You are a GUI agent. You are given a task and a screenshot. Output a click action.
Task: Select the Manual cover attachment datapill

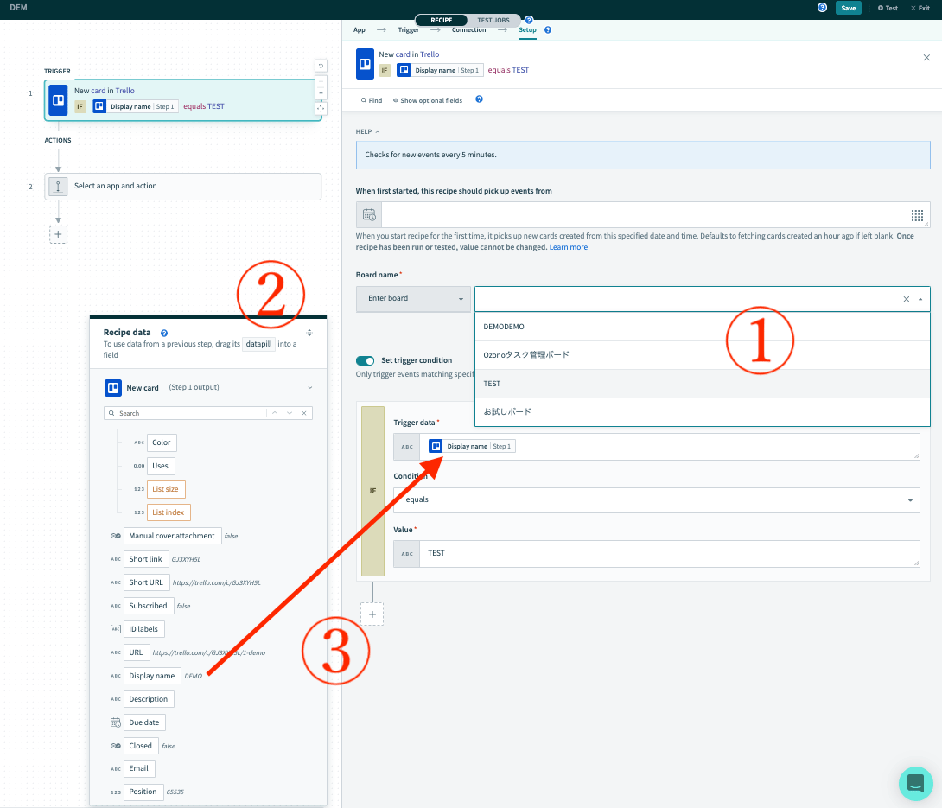tap(173, 536)
